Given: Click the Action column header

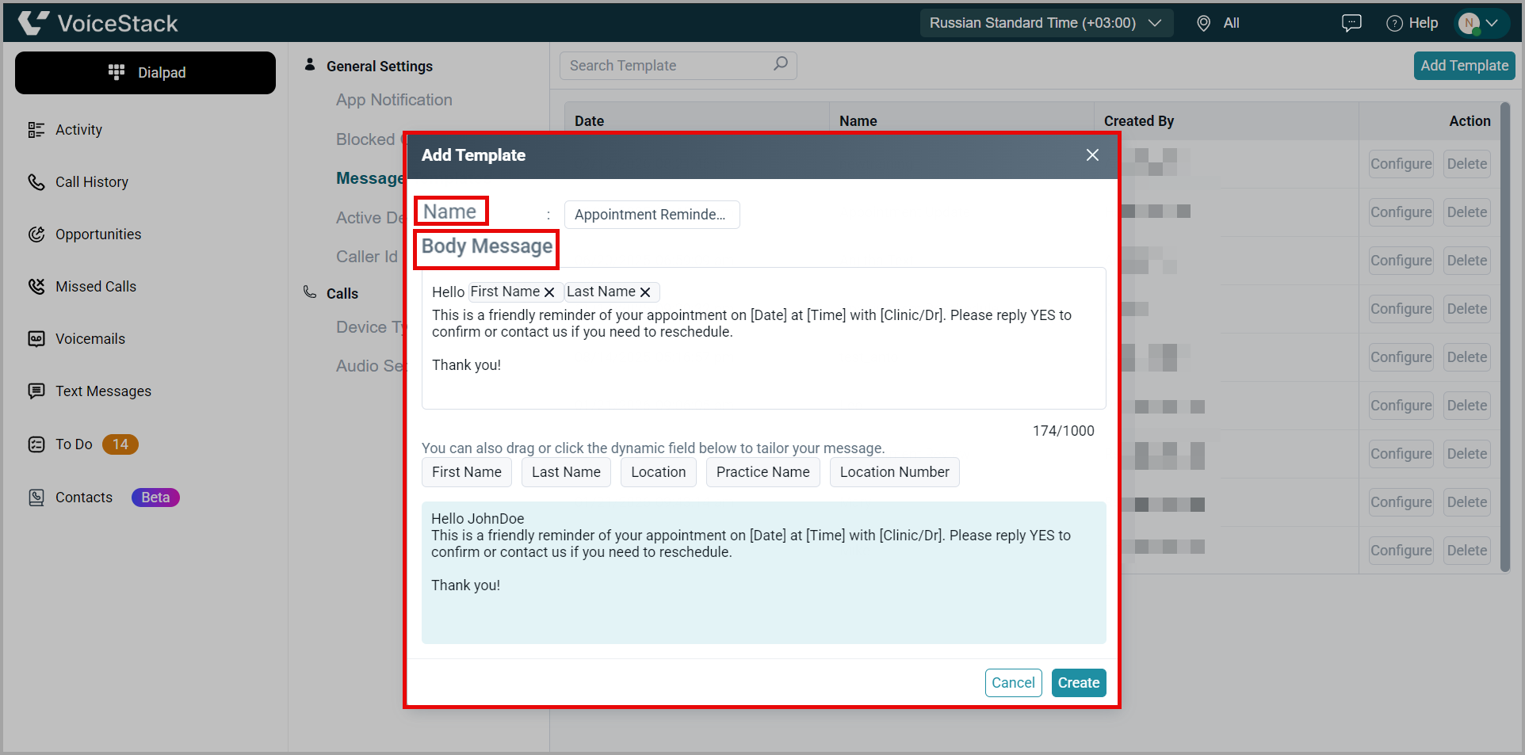Looking at the screenshot, I should [1470, 121].
